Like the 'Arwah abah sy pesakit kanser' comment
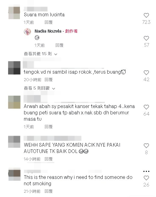This screenshot has height=197, width=156. point(146,107)
